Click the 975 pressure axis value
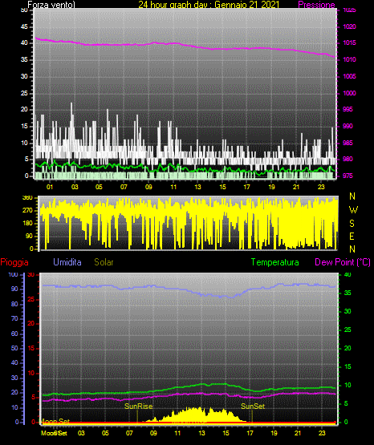Viewport: 374px width, 445px height. (348, 176)
